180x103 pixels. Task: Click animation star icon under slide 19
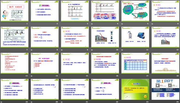[1, 102]
